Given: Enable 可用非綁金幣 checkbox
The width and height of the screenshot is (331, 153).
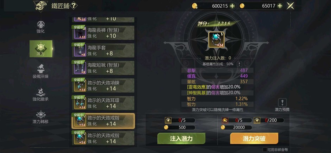Looking at the screenshot, I should click(265, 150).
